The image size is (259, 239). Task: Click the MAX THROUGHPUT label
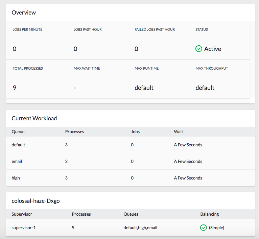pos(212,68)
